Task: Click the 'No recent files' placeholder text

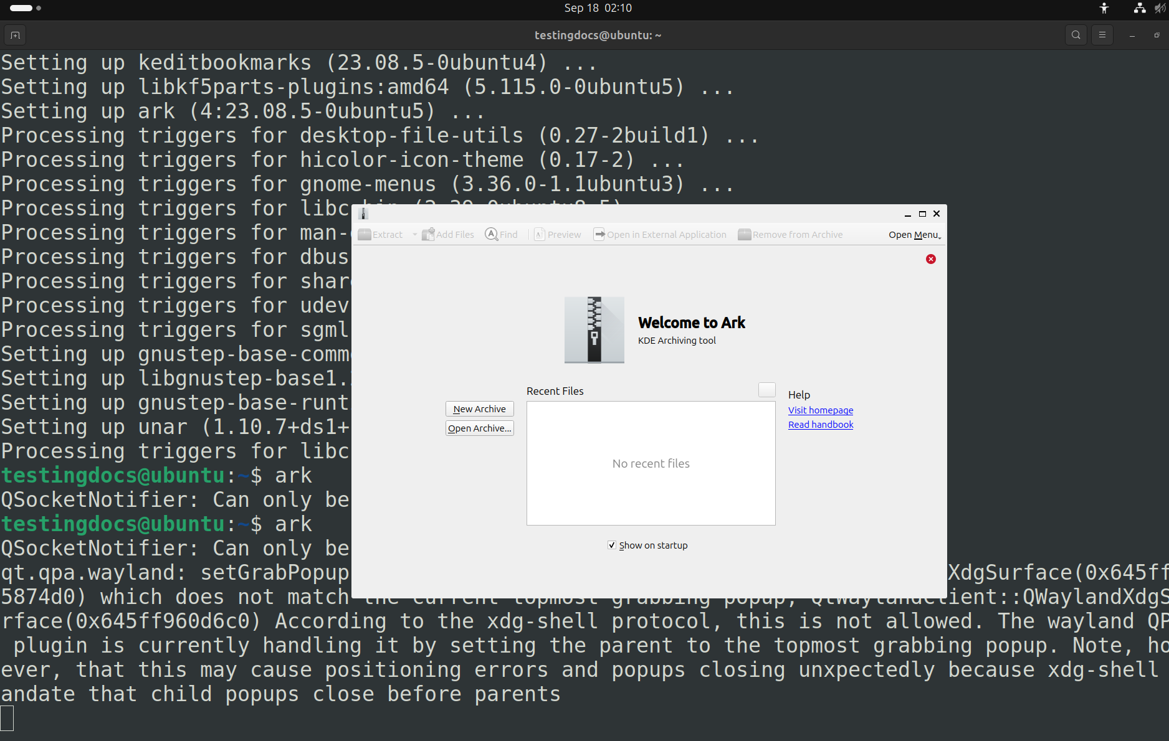Action: coord(651,463)
